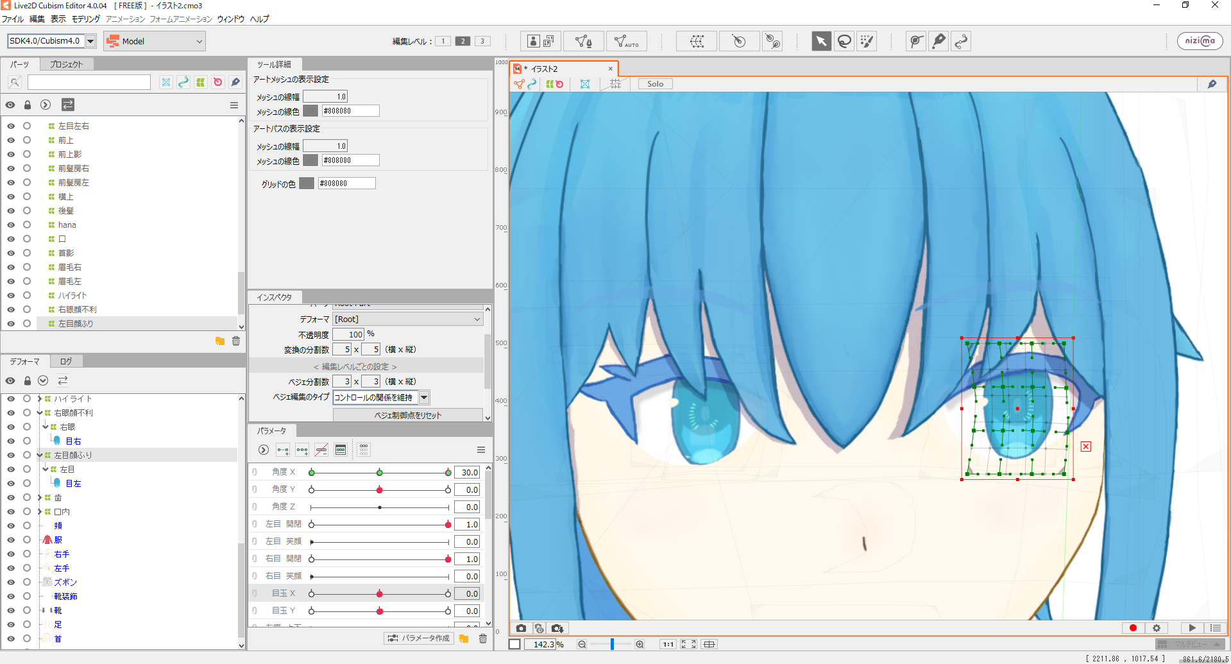Image resolution: width=1231 pixels, height=664 pixels.
Task: Click the delete key icon in parameters
Action: coord(321,450)
